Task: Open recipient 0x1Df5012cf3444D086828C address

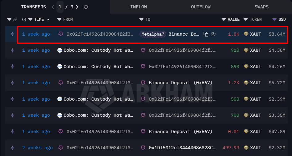Action: pyautogui.click(x=182, y=148)
